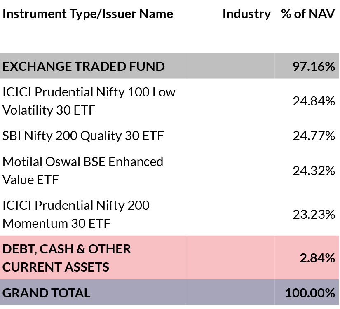Click the Industry column header

point(246,14)
